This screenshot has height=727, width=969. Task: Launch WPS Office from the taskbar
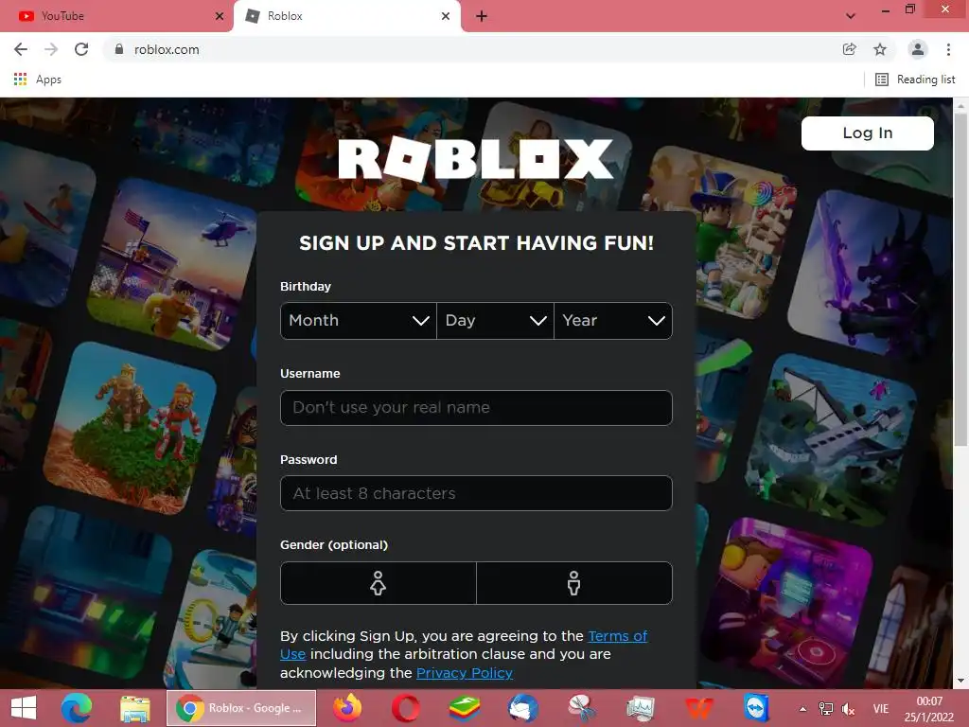coord(699,708)
